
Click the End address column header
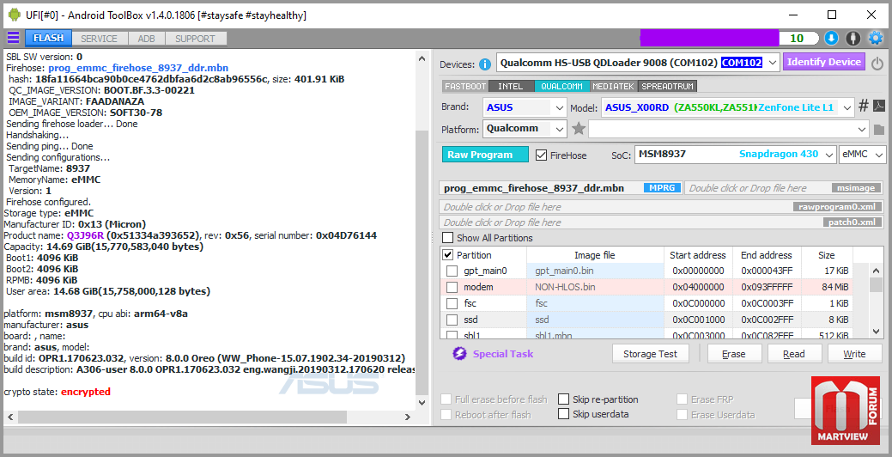point(767,255)
